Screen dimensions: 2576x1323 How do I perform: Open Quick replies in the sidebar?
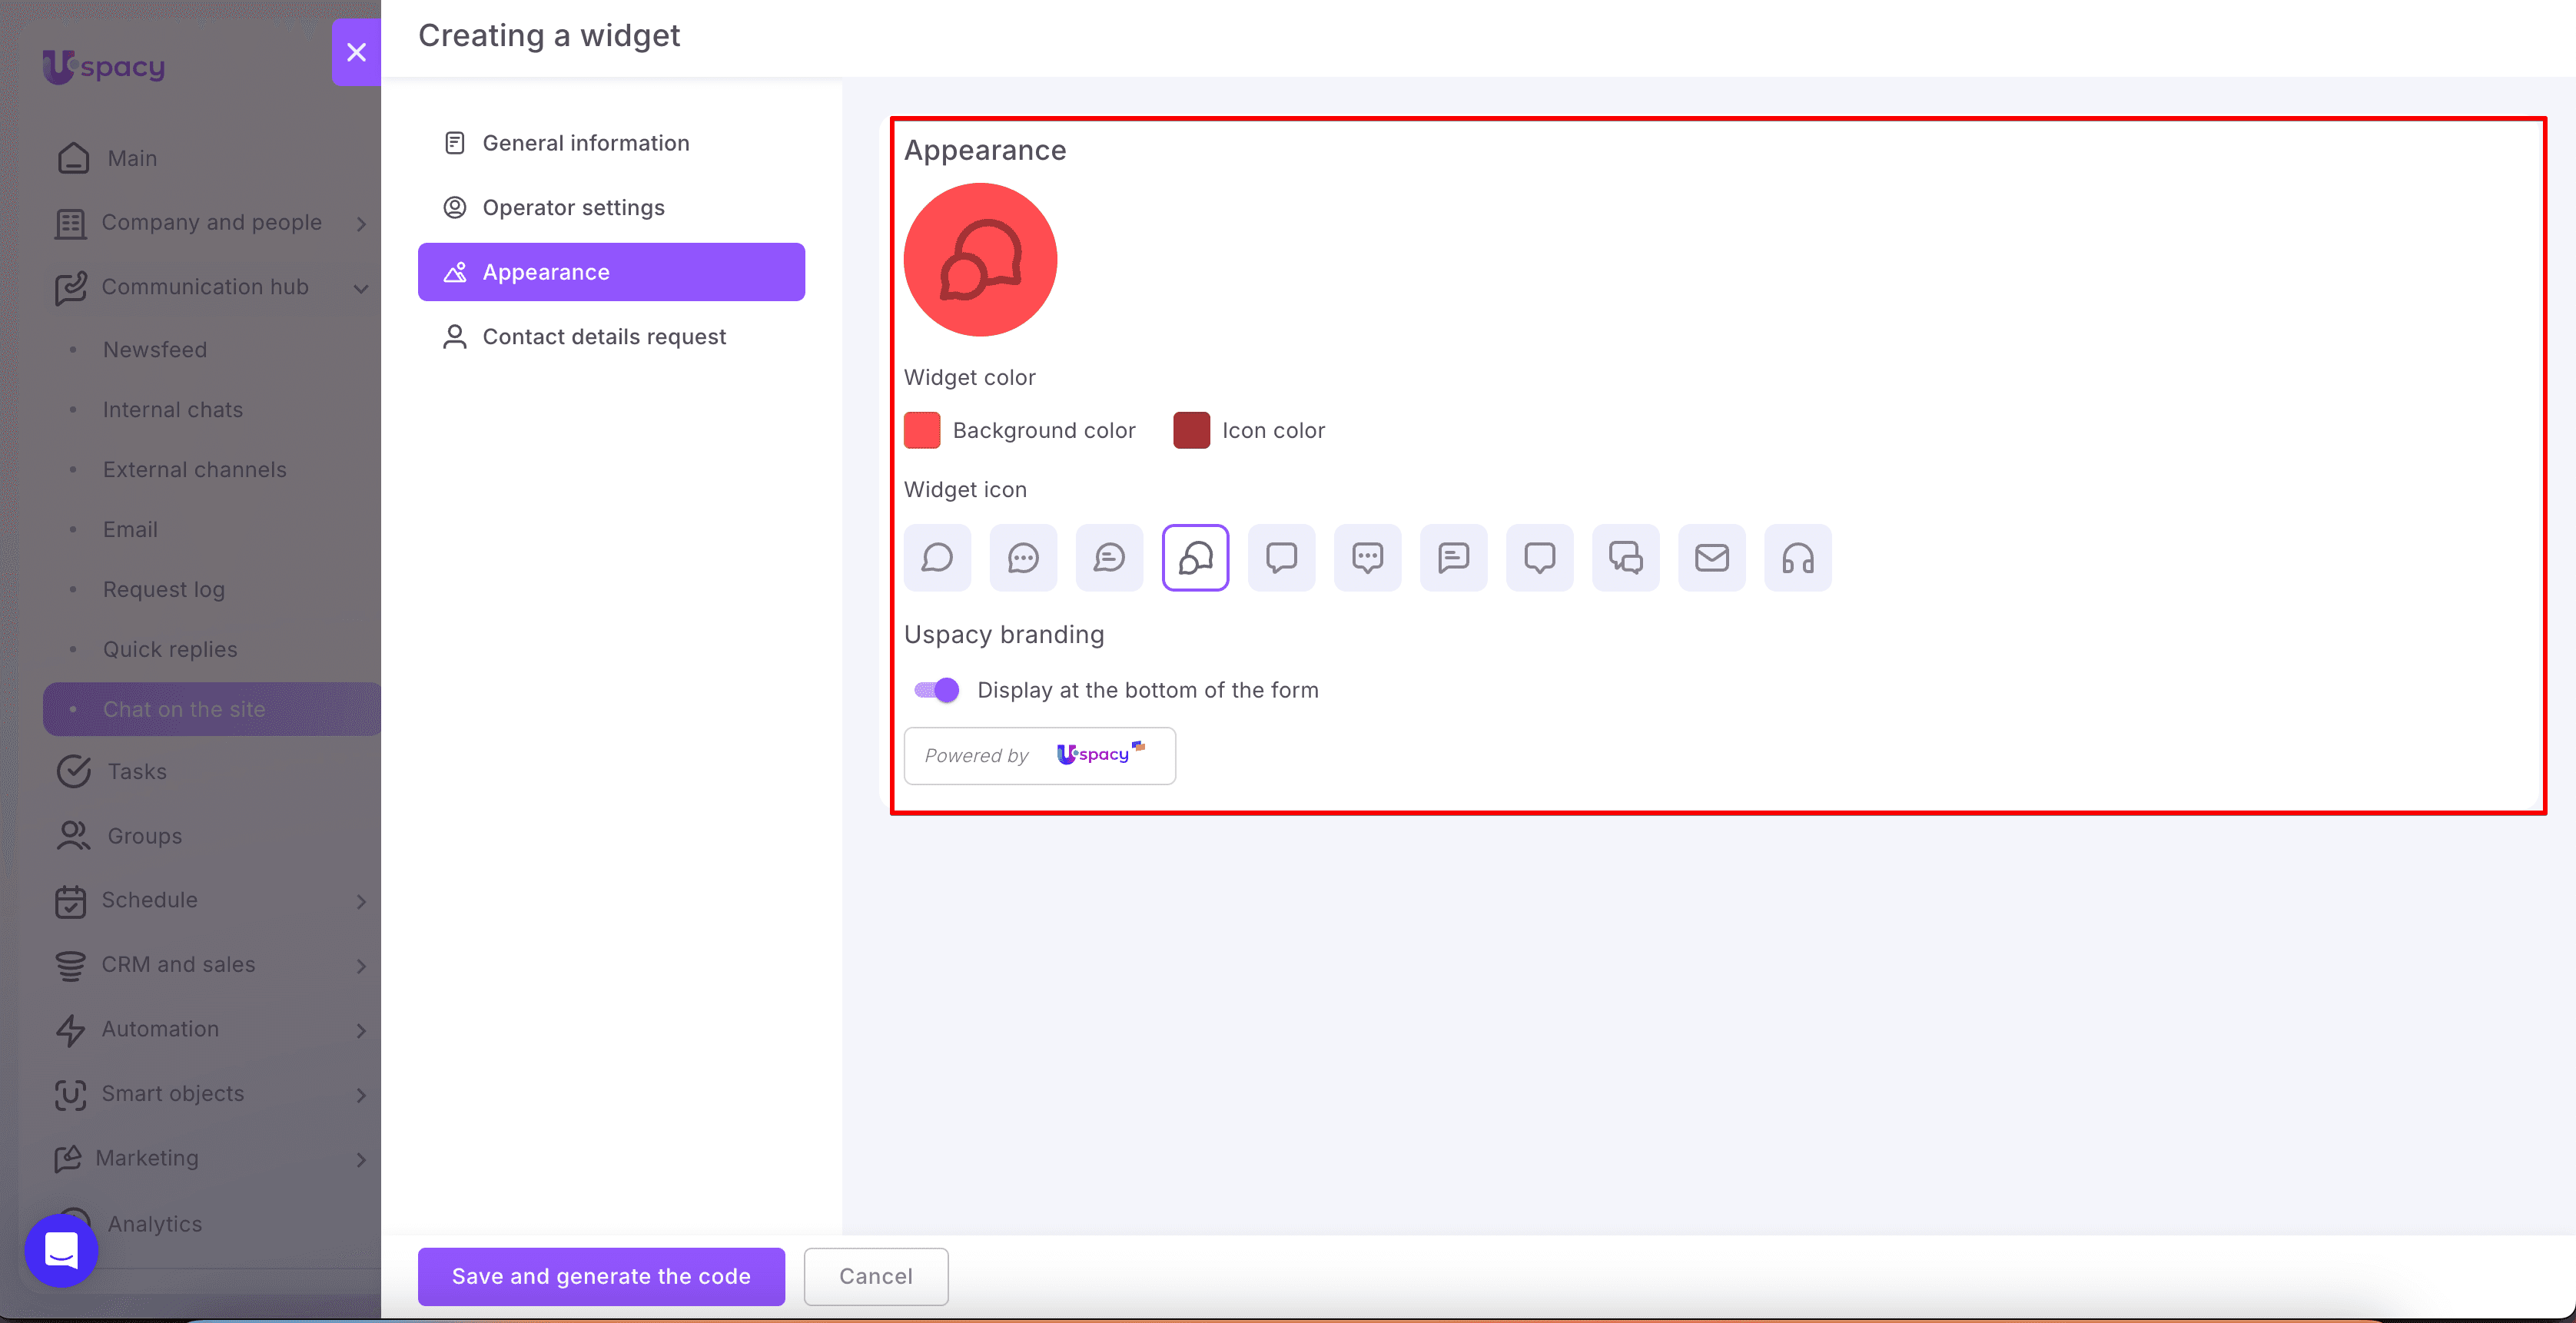pos(170,649)
